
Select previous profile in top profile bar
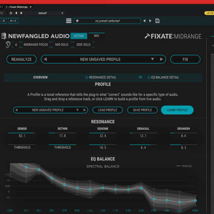click(45, 59)
